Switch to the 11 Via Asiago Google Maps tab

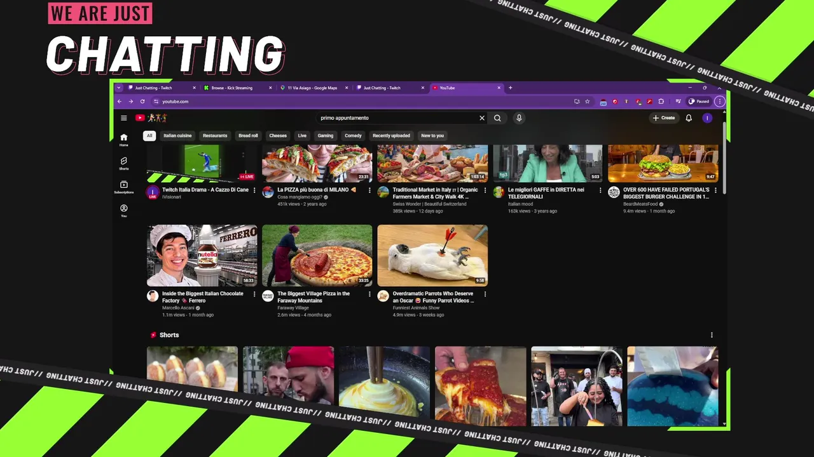pos(314,88)
